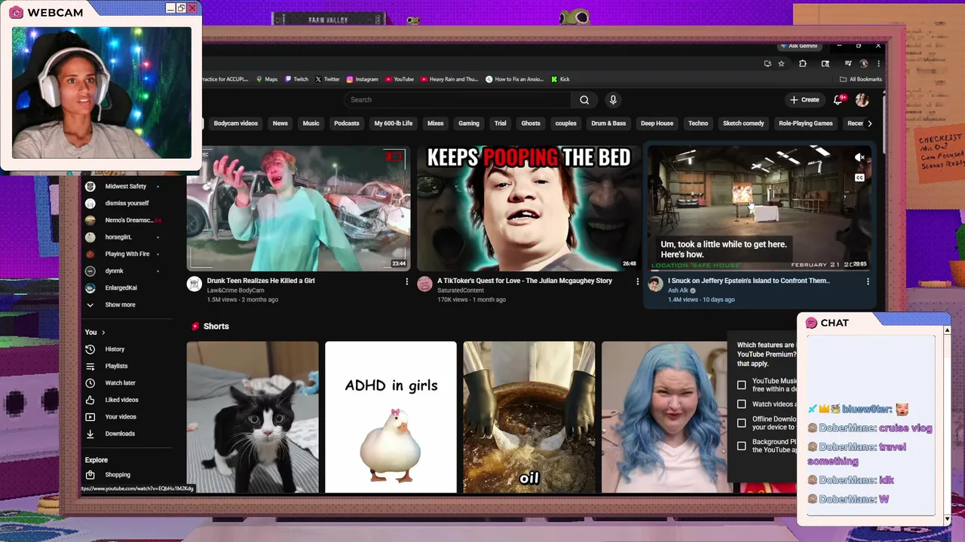Open Chrome three-dot menu

pyautogui.click(x=878, y=64)
